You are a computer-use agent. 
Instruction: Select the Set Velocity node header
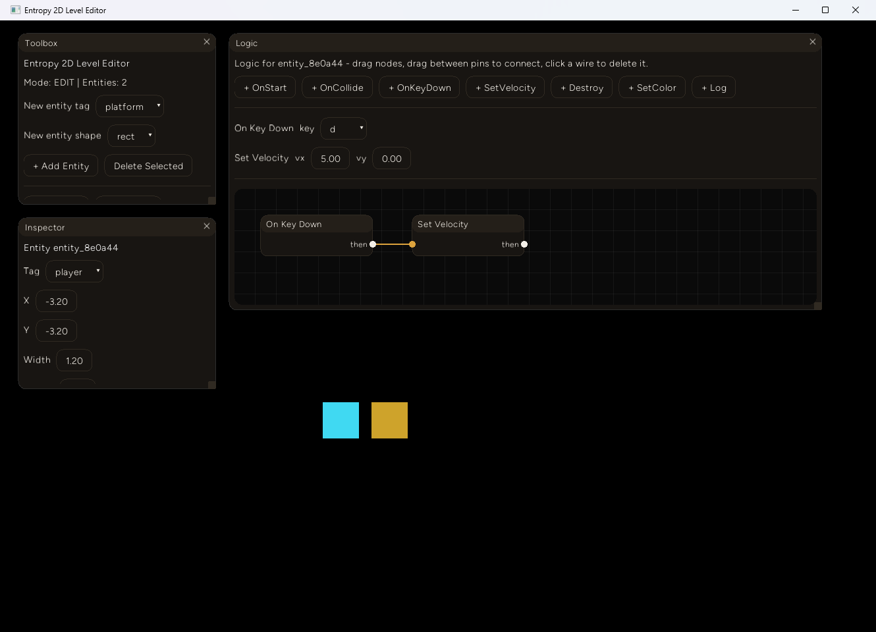pyautogui.click(x=468, y=224)
